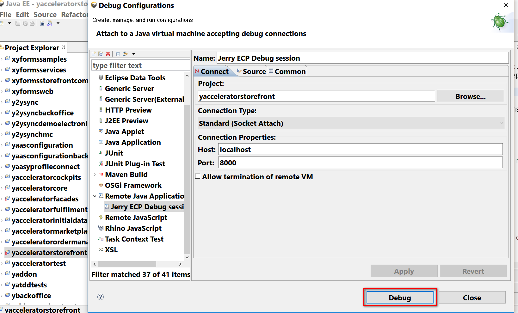Collapse the Remote Java Application node
The image size is (518, 313).
95,196
